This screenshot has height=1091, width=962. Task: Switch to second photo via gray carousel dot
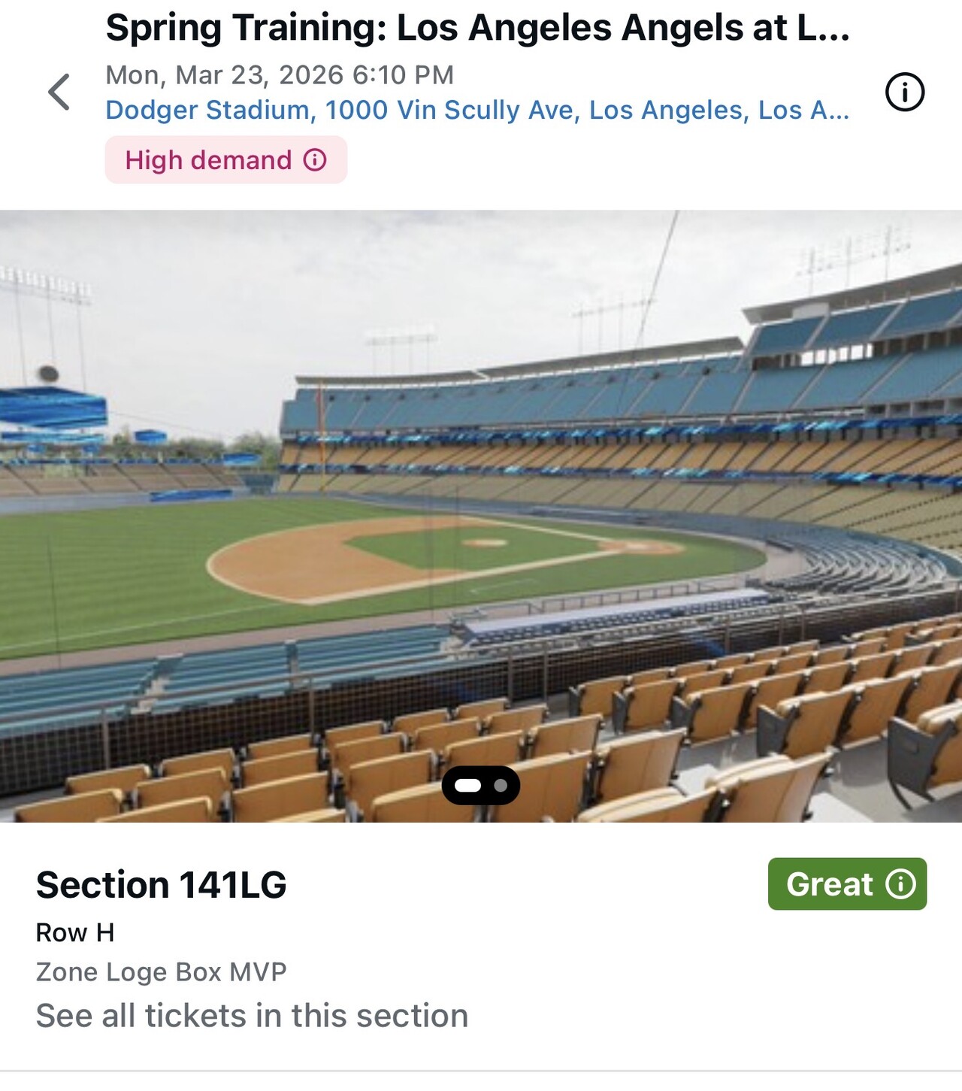[501, 786]
